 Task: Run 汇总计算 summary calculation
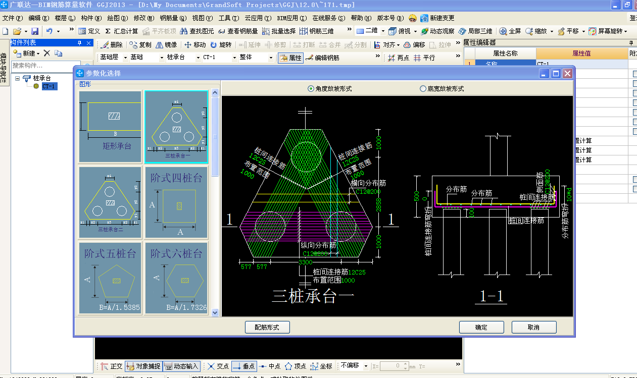click(x=121, y=31)
